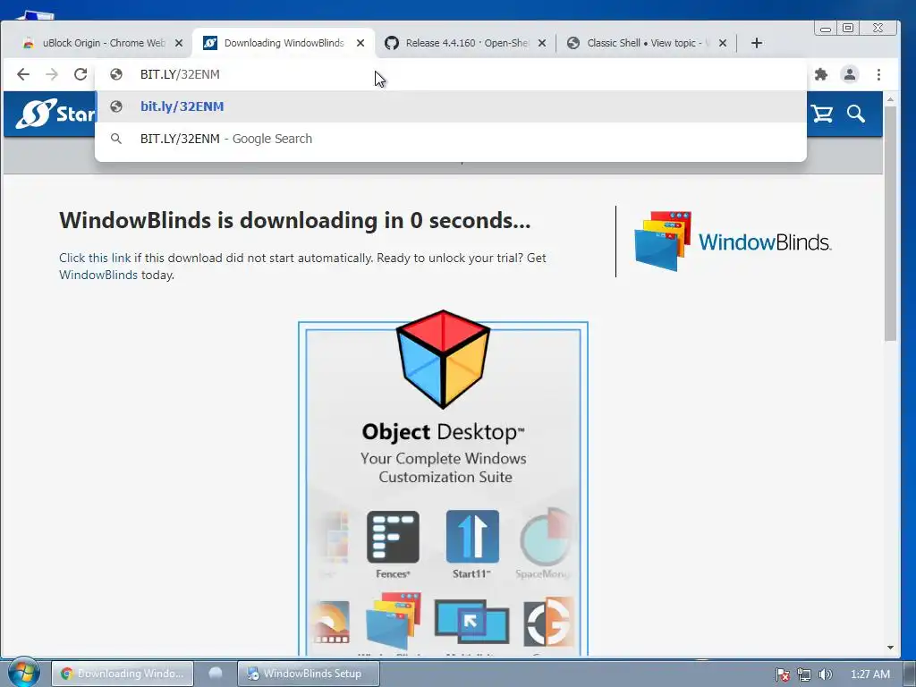Click the Stardock logo in header
Image resolution: width=916 pixels, height=687 pixels.
(55, 114)
